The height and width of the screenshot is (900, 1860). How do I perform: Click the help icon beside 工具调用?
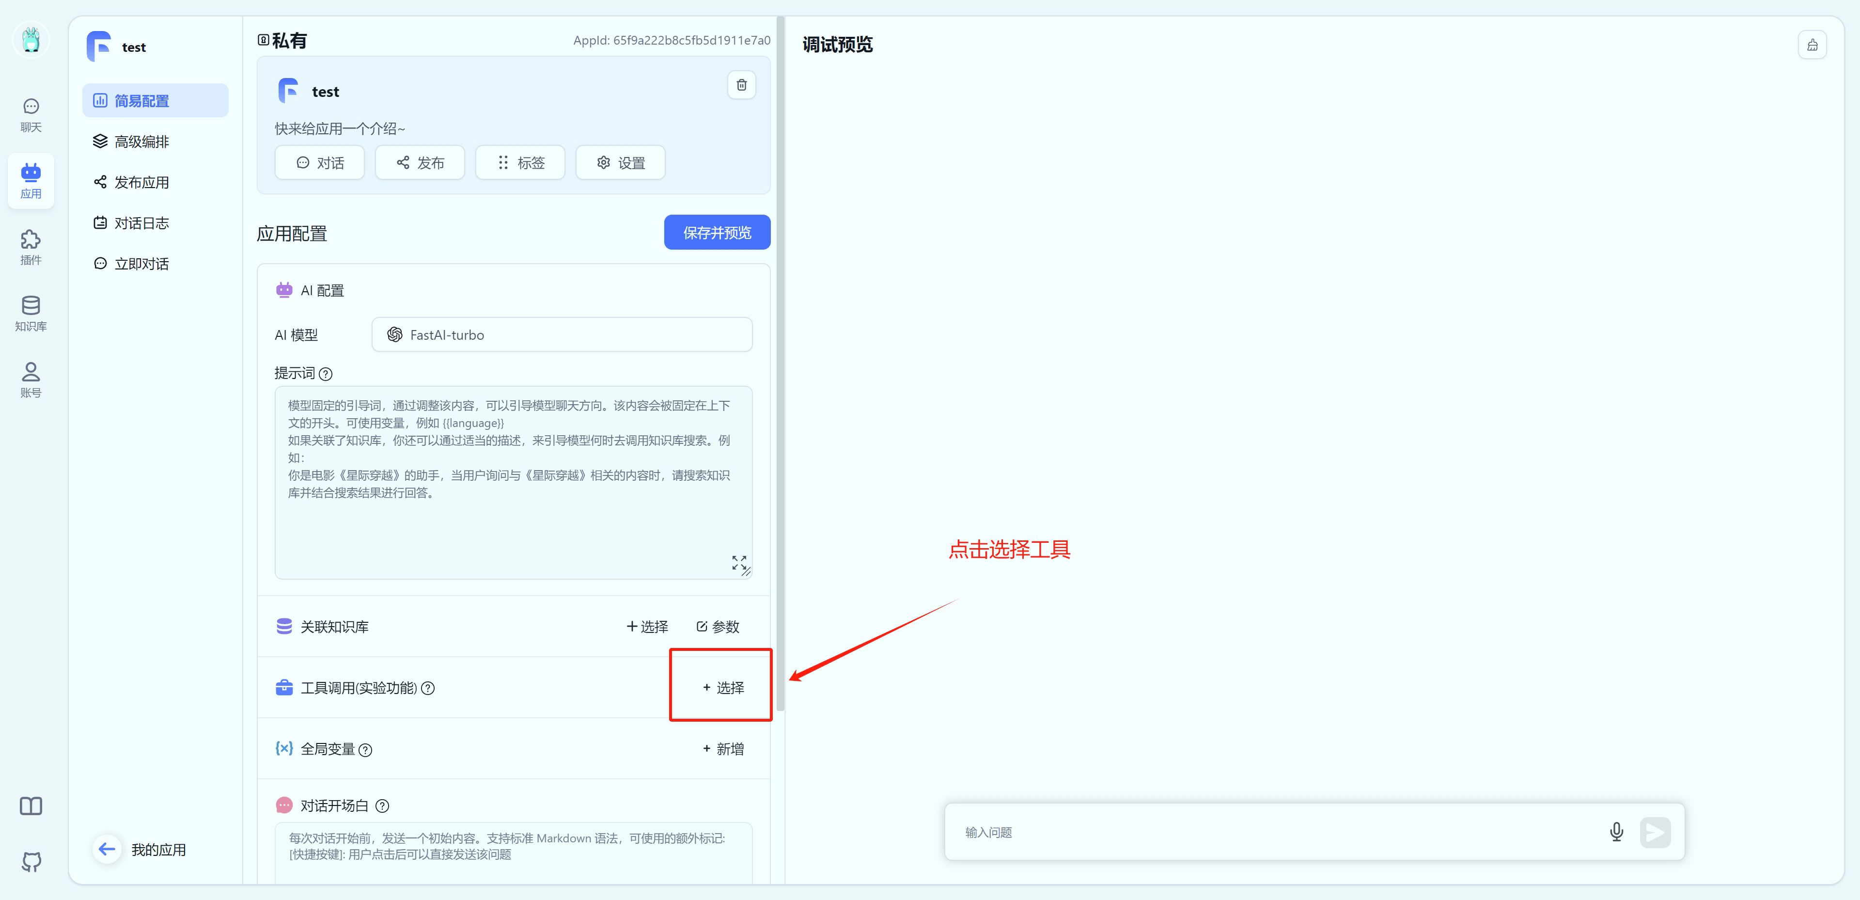tap(427, 688)
